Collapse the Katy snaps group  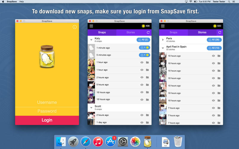tap(91, 39)
